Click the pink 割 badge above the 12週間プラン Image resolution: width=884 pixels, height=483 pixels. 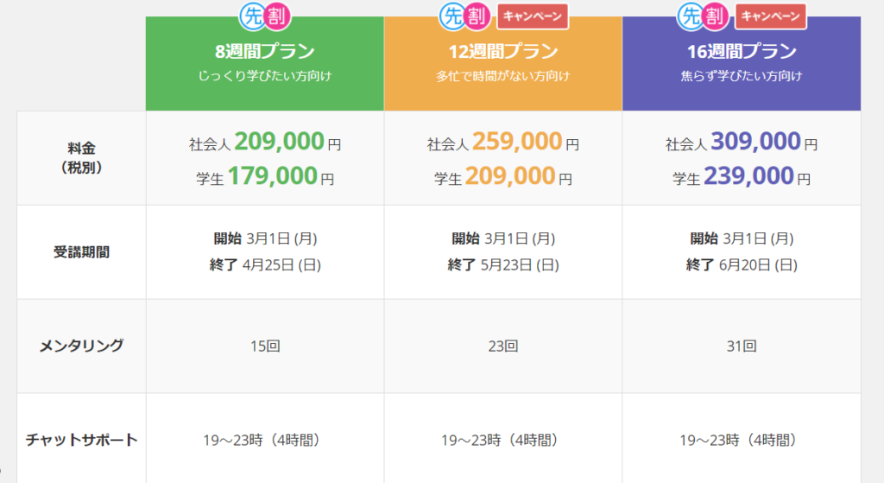(x=477, y=16)
